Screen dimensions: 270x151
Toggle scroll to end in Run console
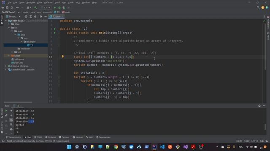point(11,125)
